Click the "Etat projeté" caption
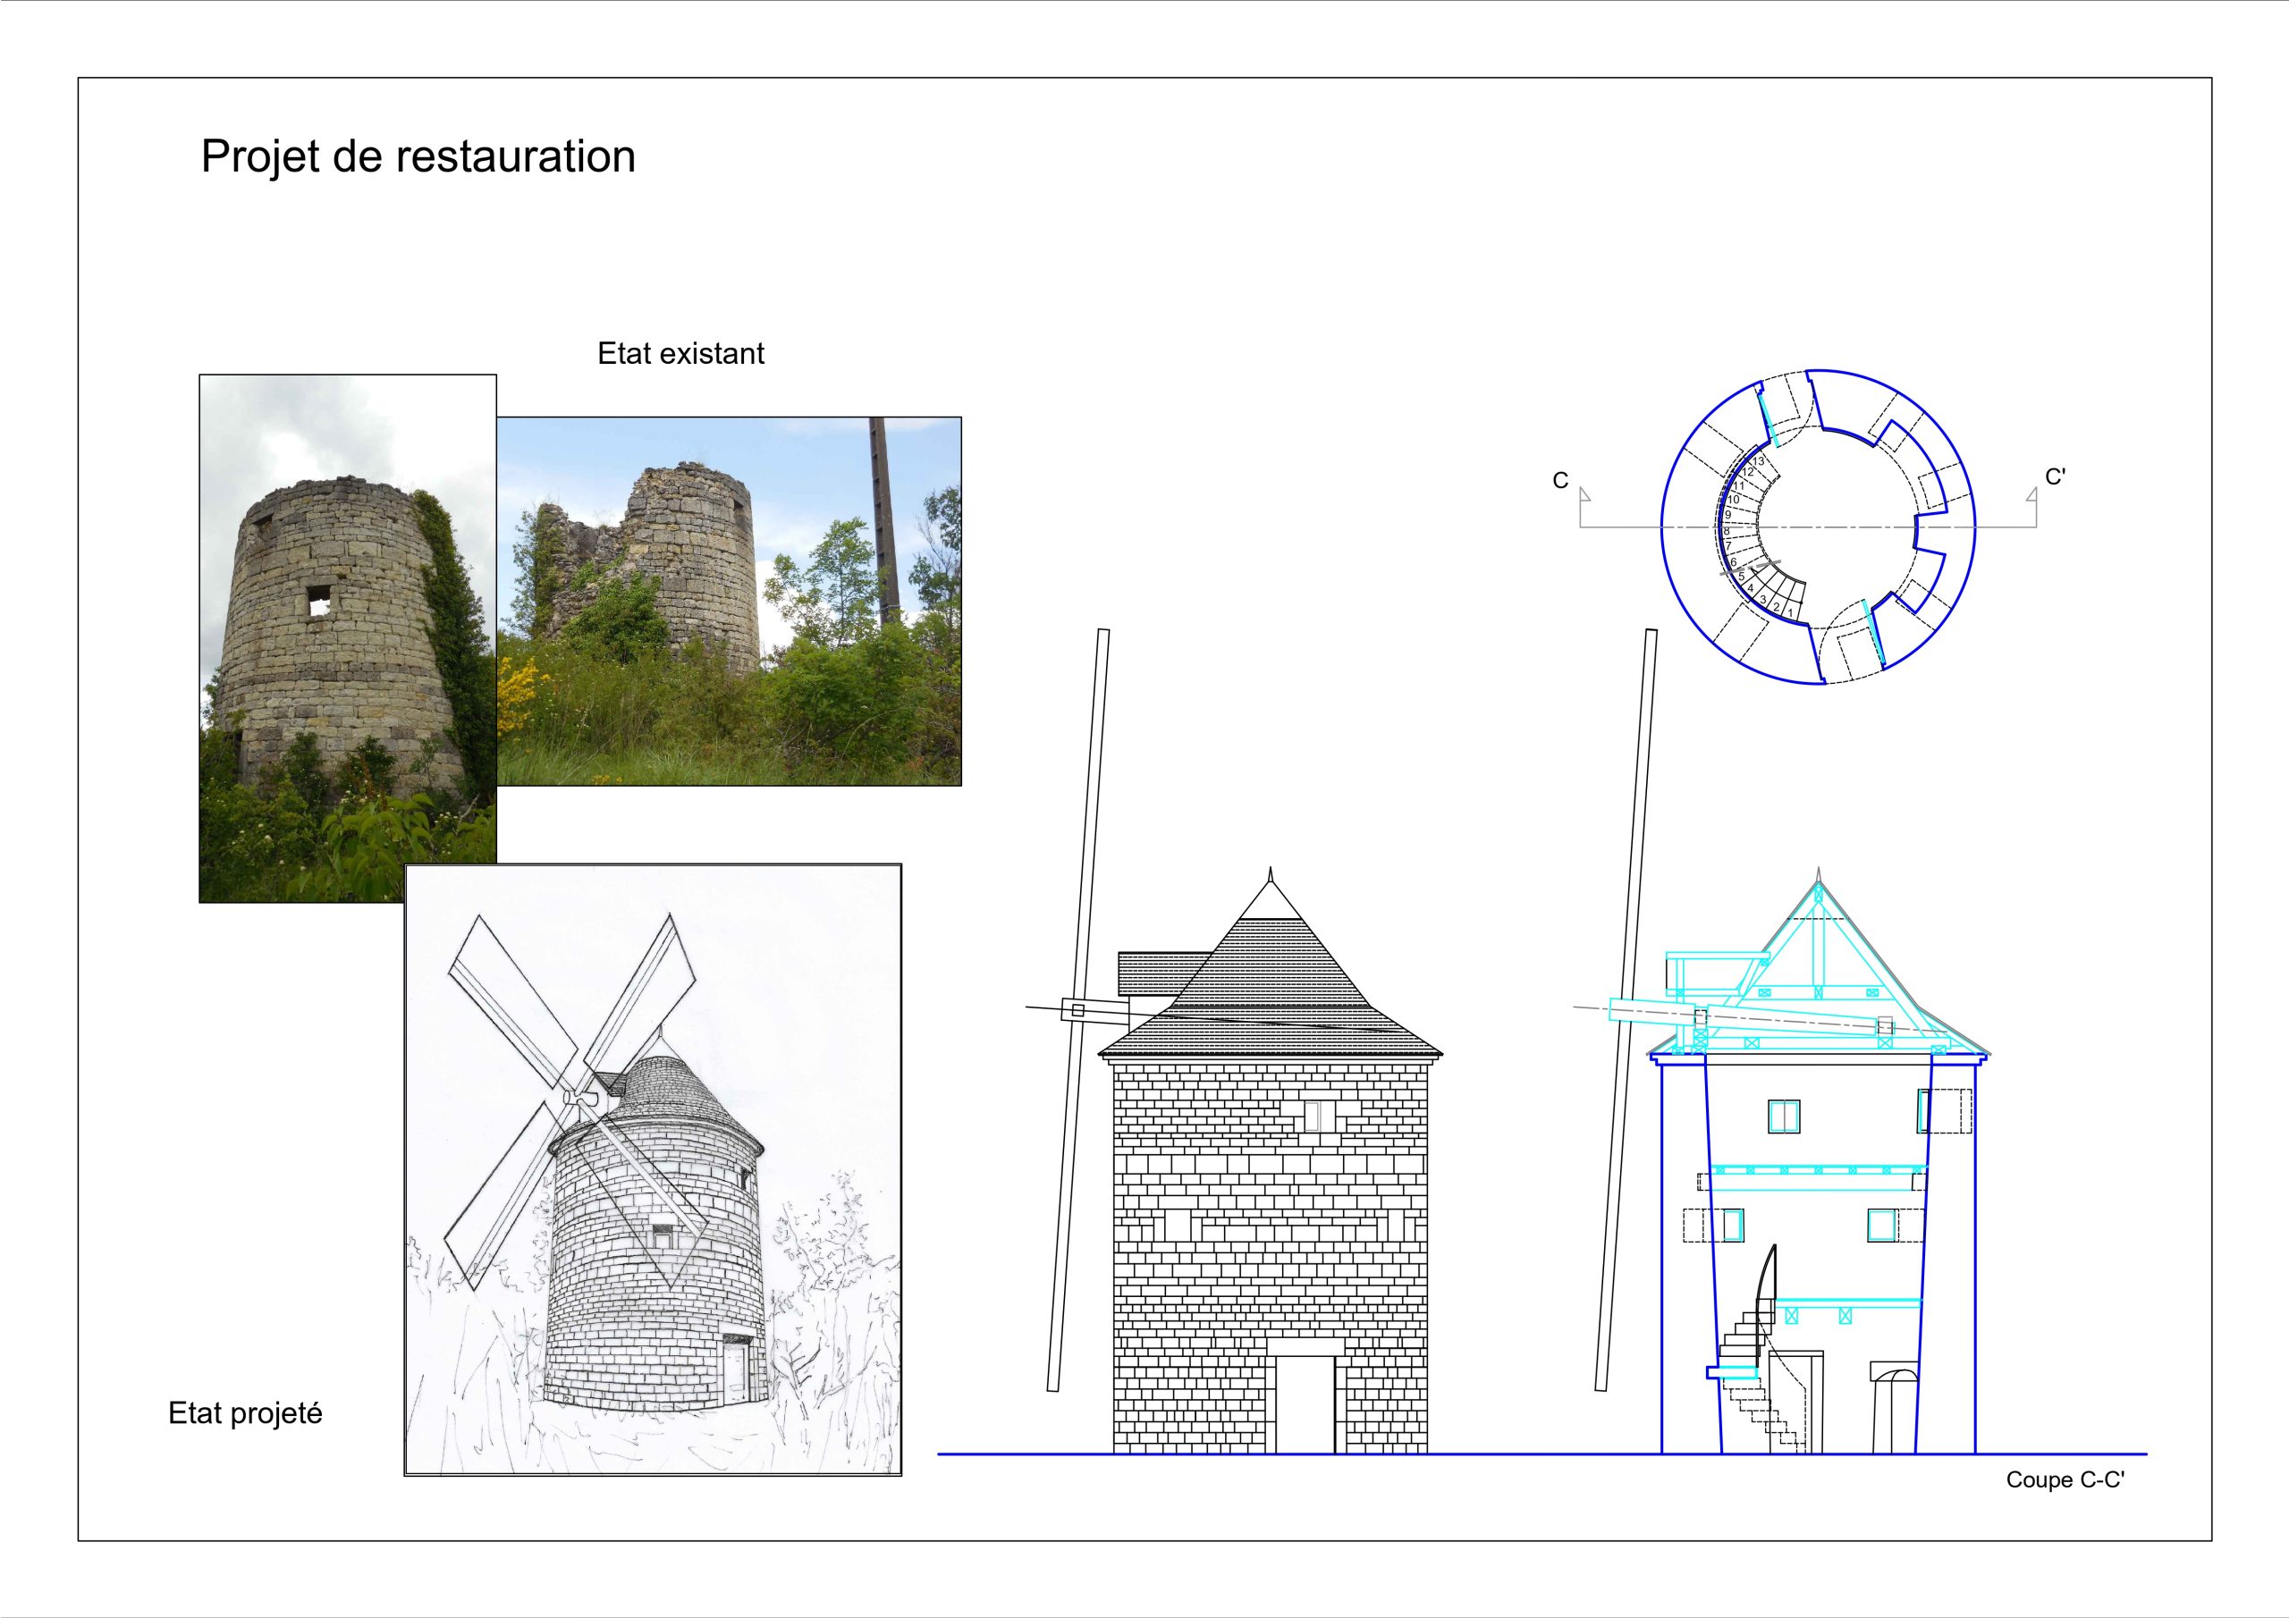The image size is (2289, 1618). coord(245,1413)
